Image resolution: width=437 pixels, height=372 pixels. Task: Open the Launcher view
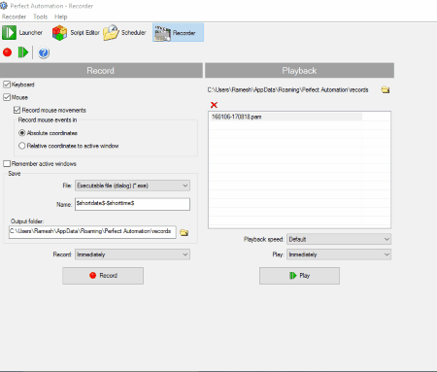click(x=22, y=33)
